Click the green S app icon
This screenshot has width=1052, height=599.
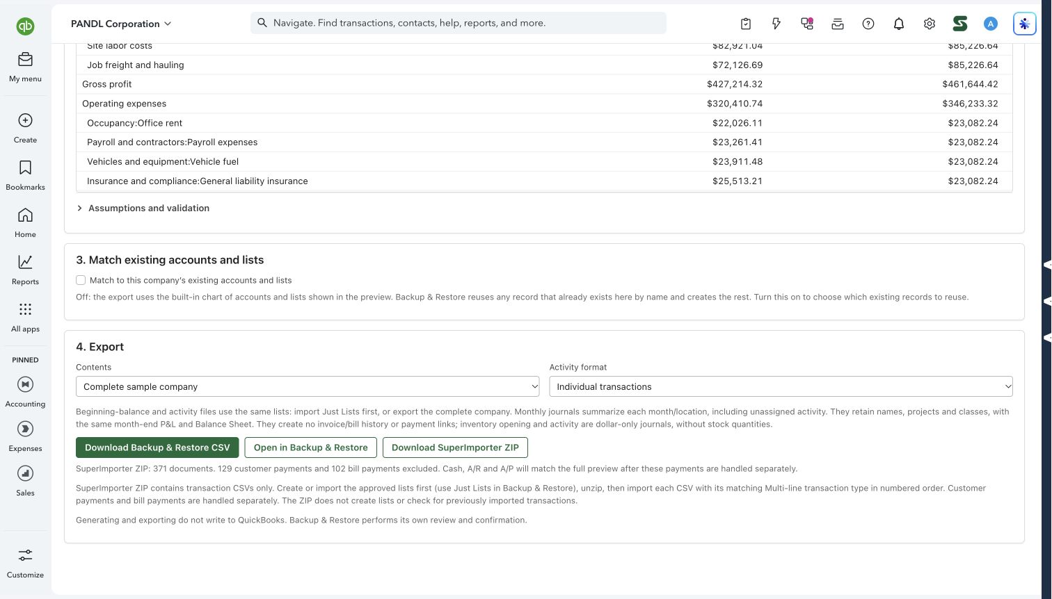click(x=960, y=24)
